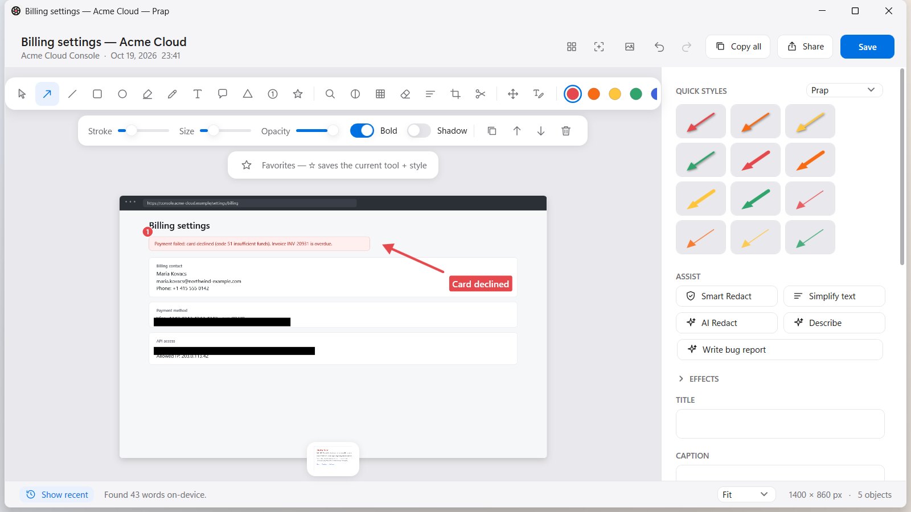Select the table grid tool
This screenshot has height=512, width=911.
click(x=380, y=94)
